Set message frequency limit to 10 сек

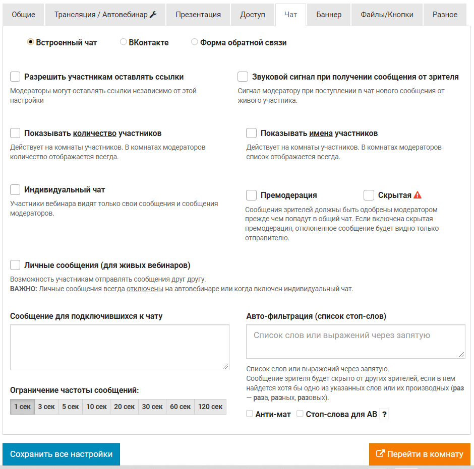(96, 407)
